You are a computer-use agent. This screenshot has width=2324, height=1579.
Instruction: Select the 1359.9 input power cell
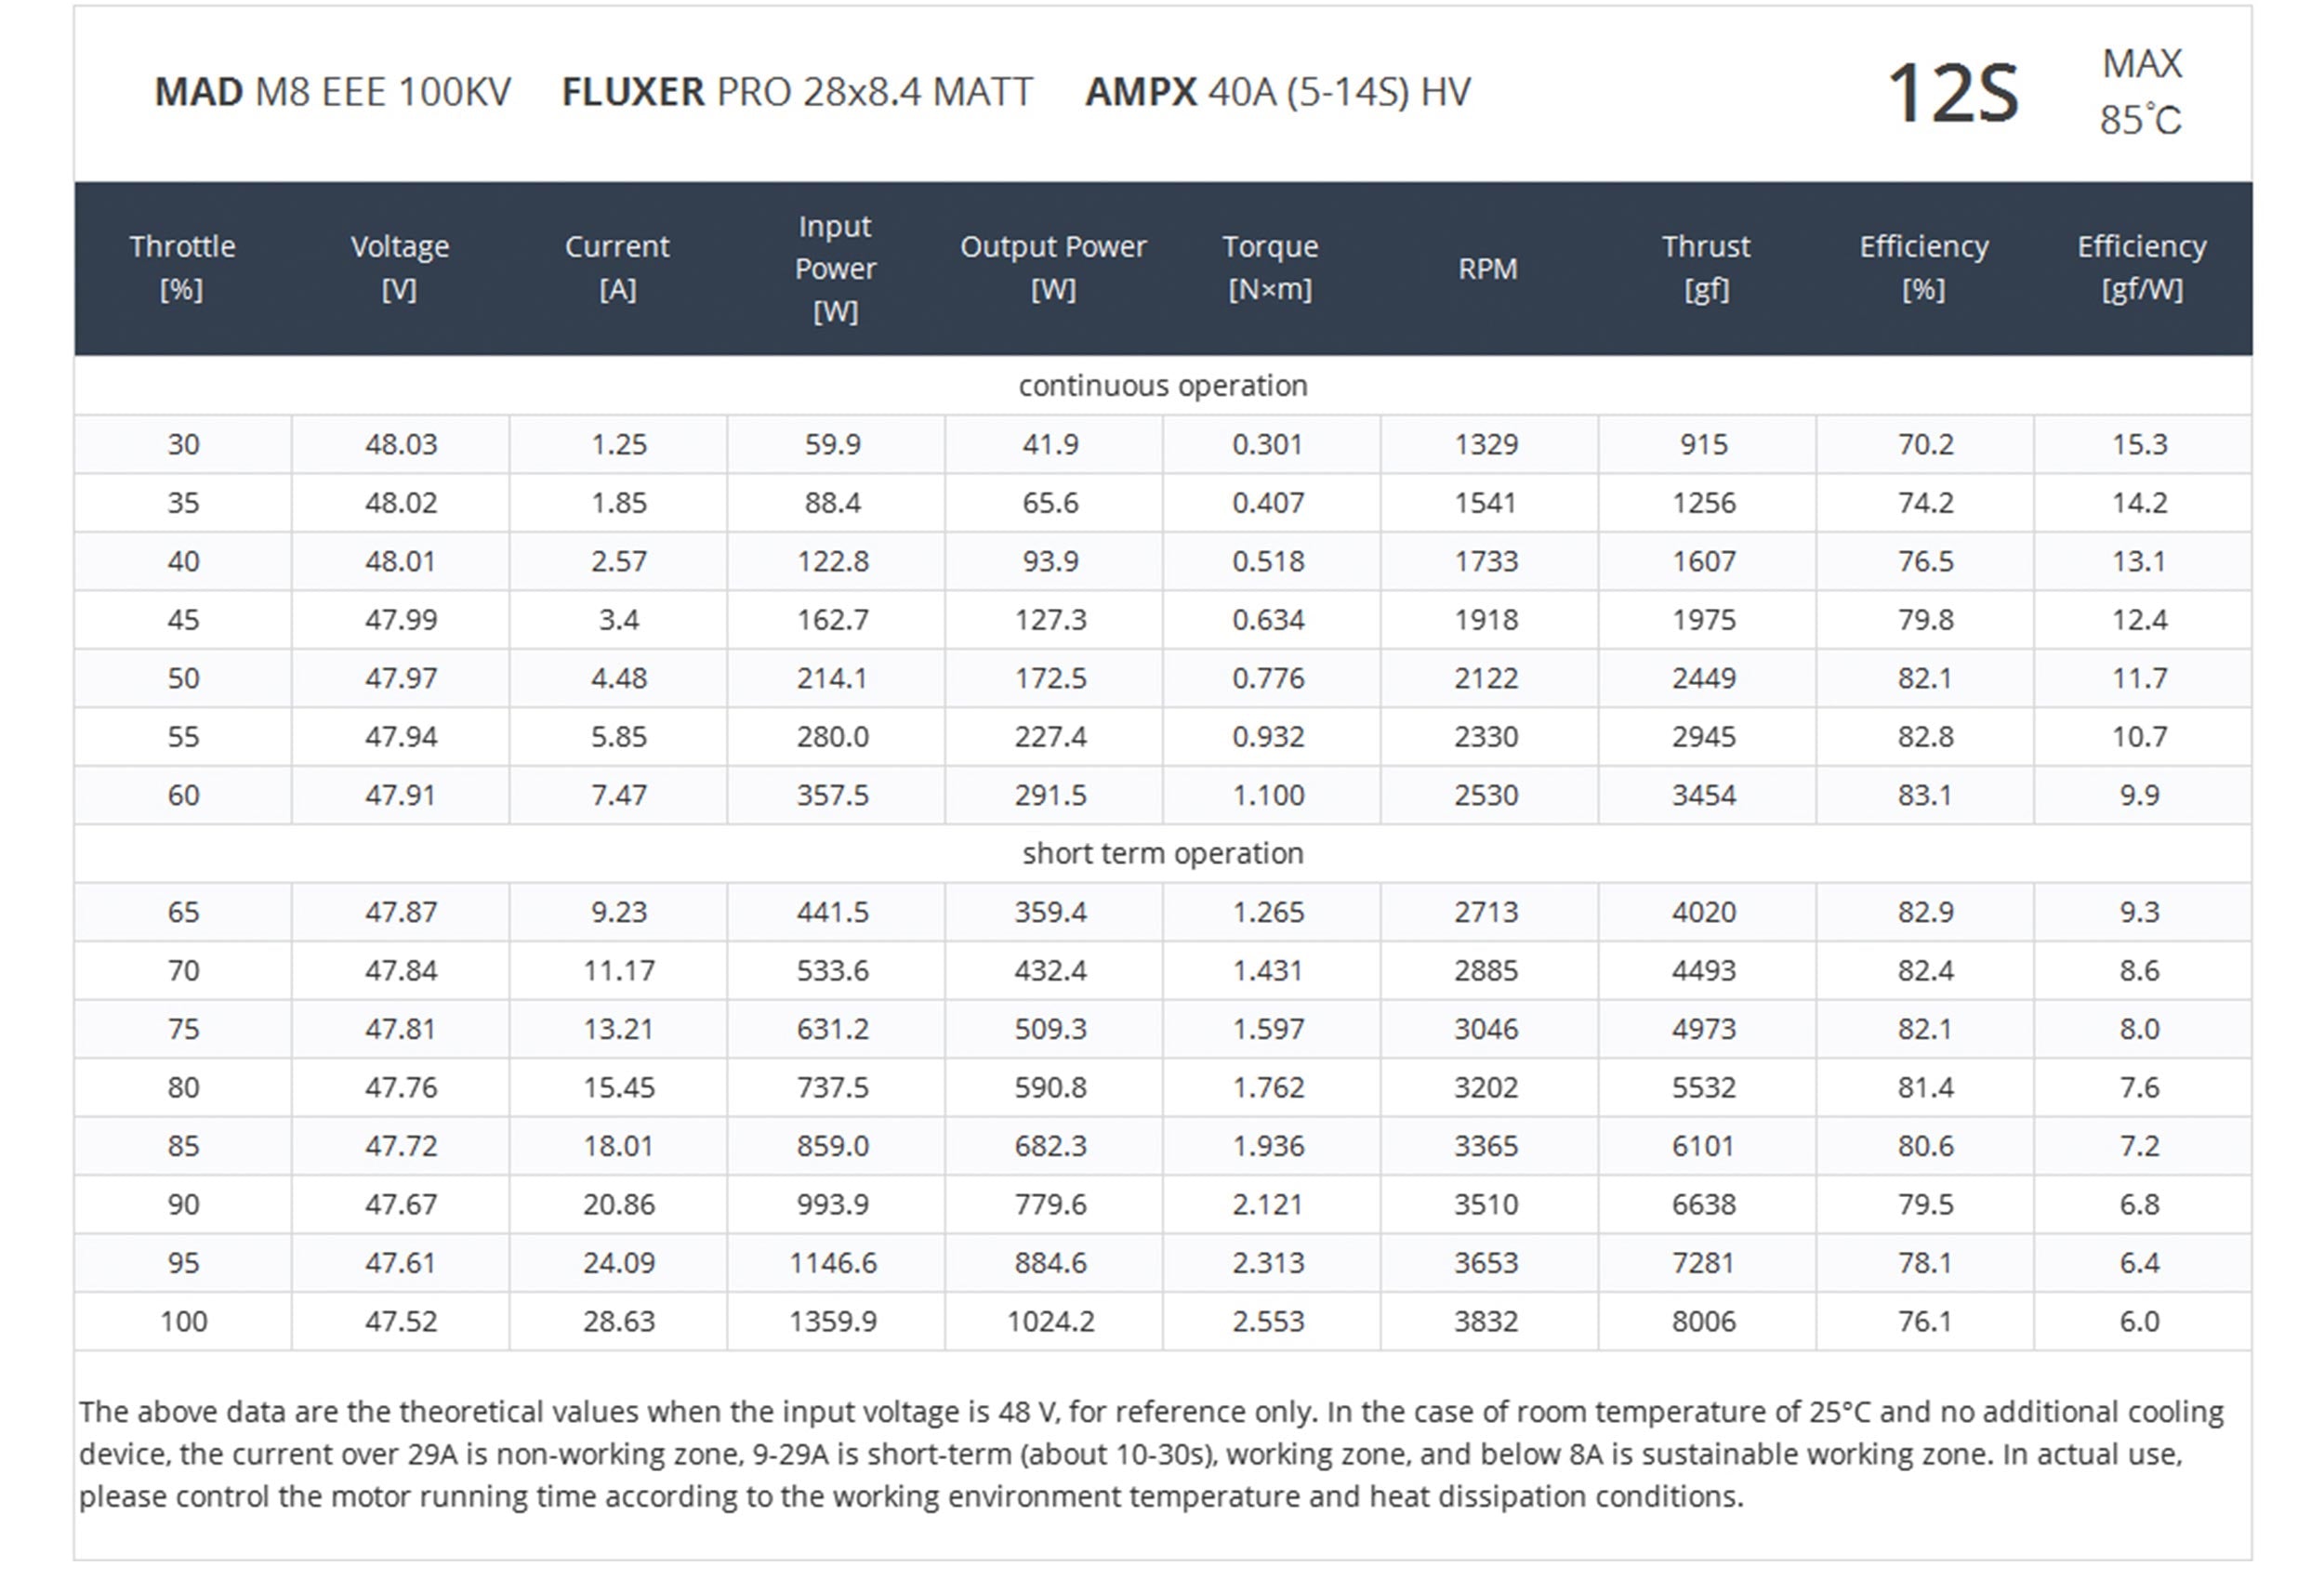[833, 1321]
